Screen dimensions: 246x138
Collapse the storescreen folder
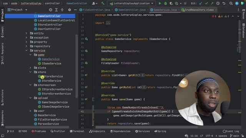point(30,85)
